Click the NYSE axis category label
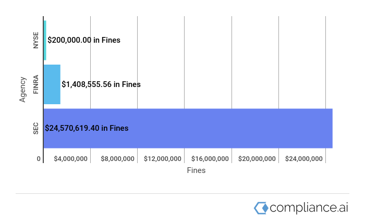This screenshot has height=223, width=365. (35, 40)
